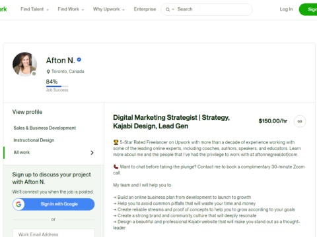Click the Google logo on sign-in button
The height and width of the screenshot is (237, 317).
click(x=18, y=204)
